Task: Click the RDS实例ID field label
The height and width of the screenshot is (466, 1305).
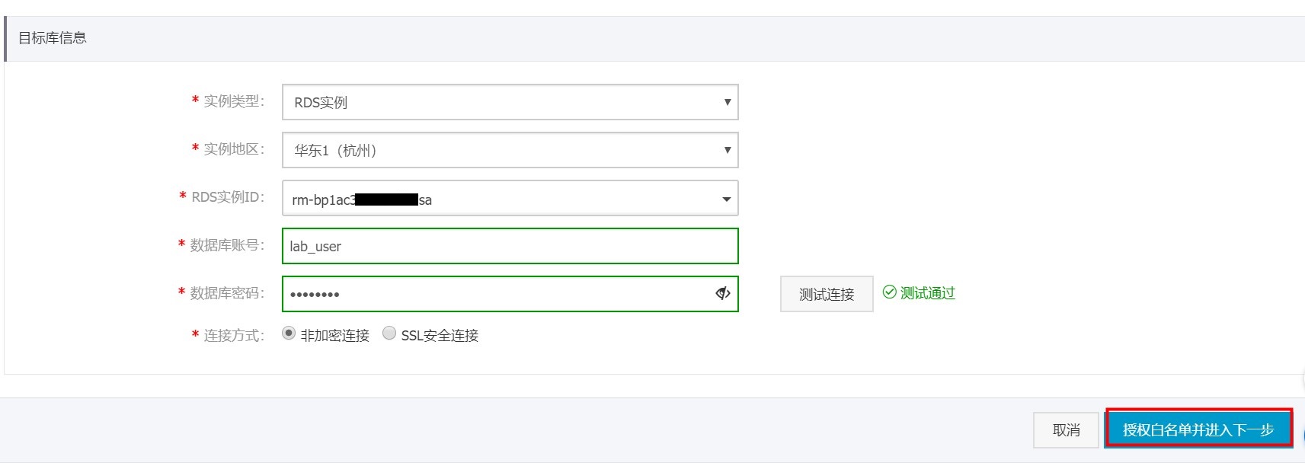Action: [227, 197]
